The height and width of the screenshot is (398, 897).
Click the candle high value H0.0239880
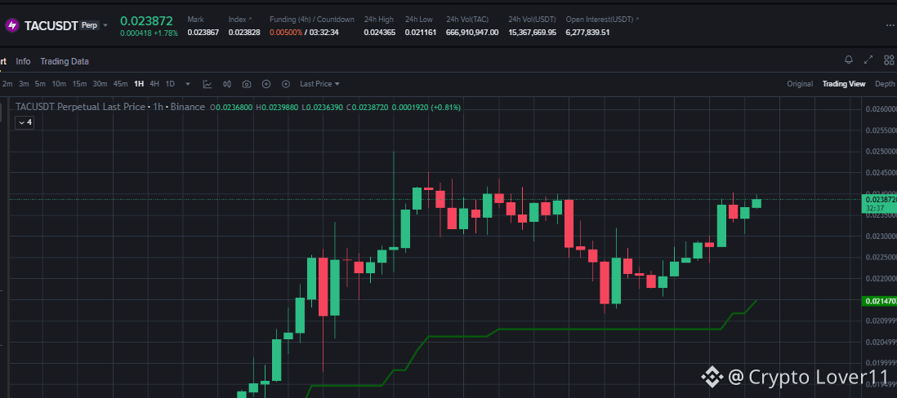pos(277,107)
